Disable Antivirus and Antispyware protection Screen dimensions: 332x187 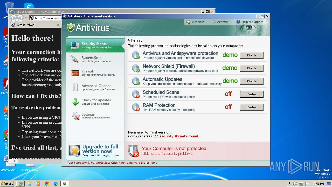tap(252, 55)
